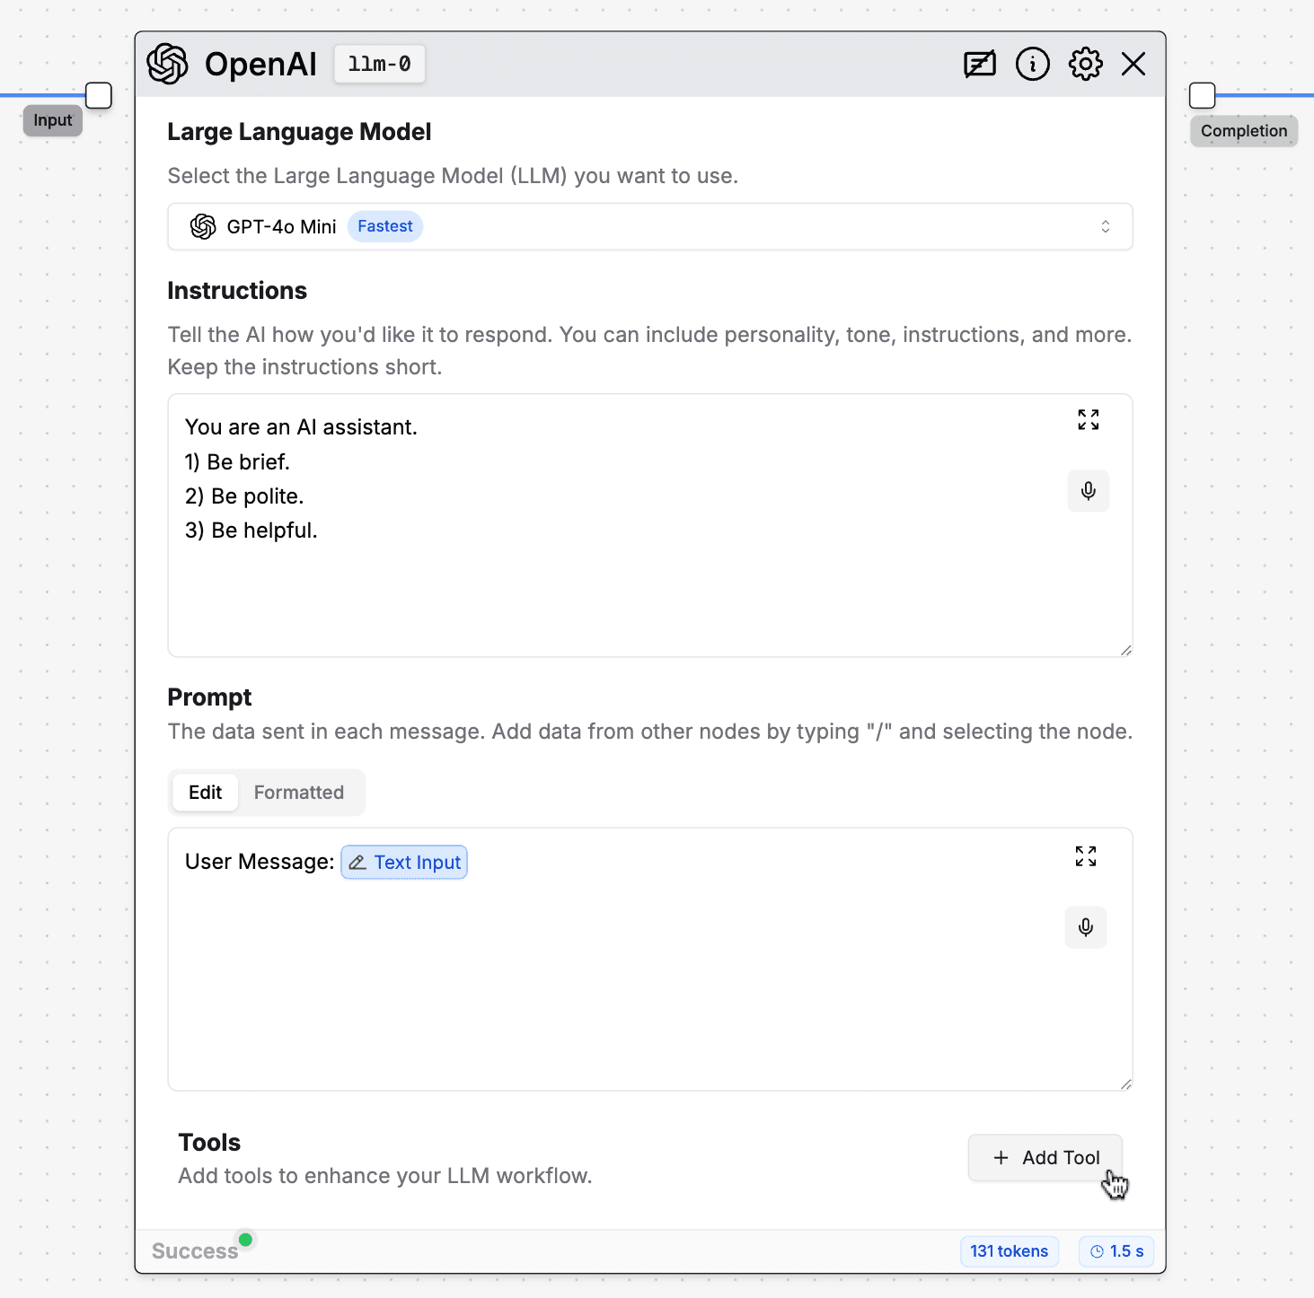Open the chat preview icon in header
The width and height of the screenshot is (1314, 1298).
980,64
